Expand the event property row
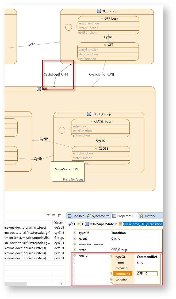The height and width of the screenshot is (299, 176). click(x=75, y=239)
